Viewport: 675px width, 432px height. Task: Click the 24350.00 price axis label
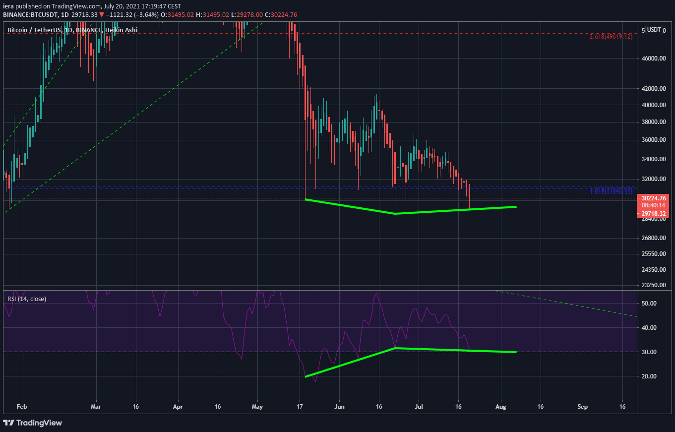point(653,270)
